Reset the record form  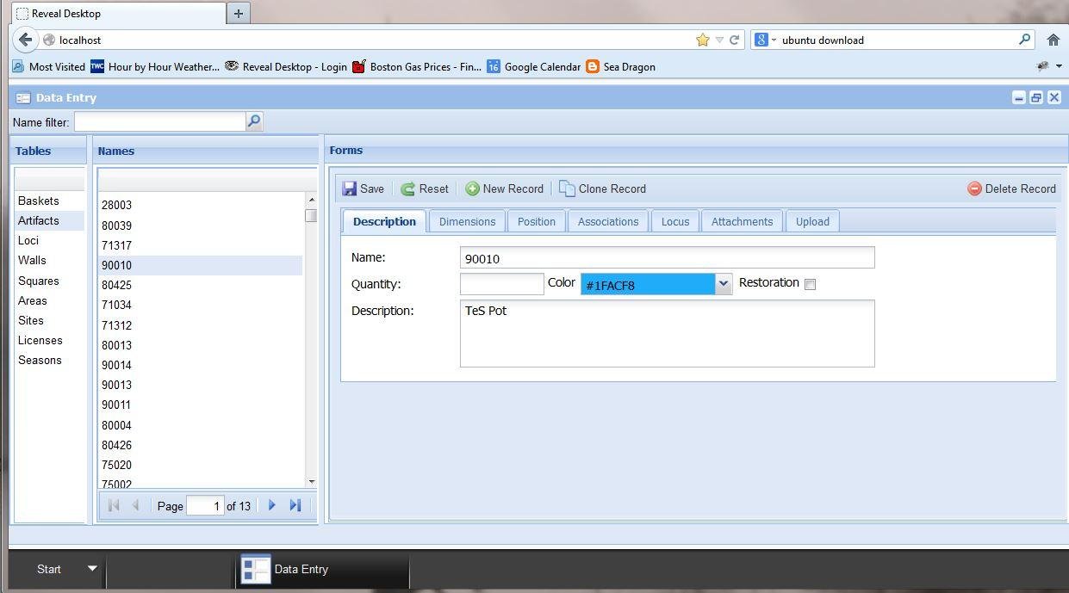click(x=426, y=188)
